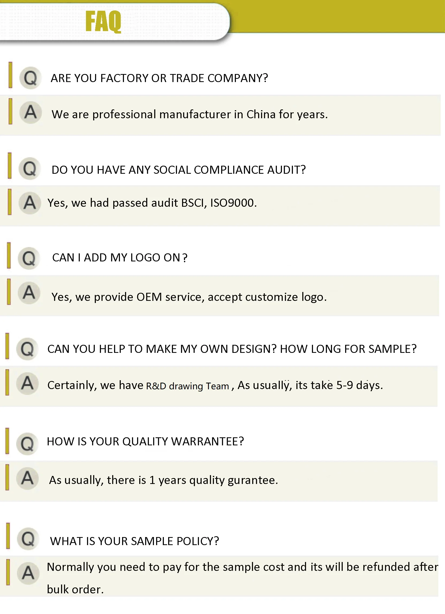445x614 pixels.
Task: Select the "ARE YOU FACTORY OR TRADE COMPANY?" question
Action: coord(159,78)
